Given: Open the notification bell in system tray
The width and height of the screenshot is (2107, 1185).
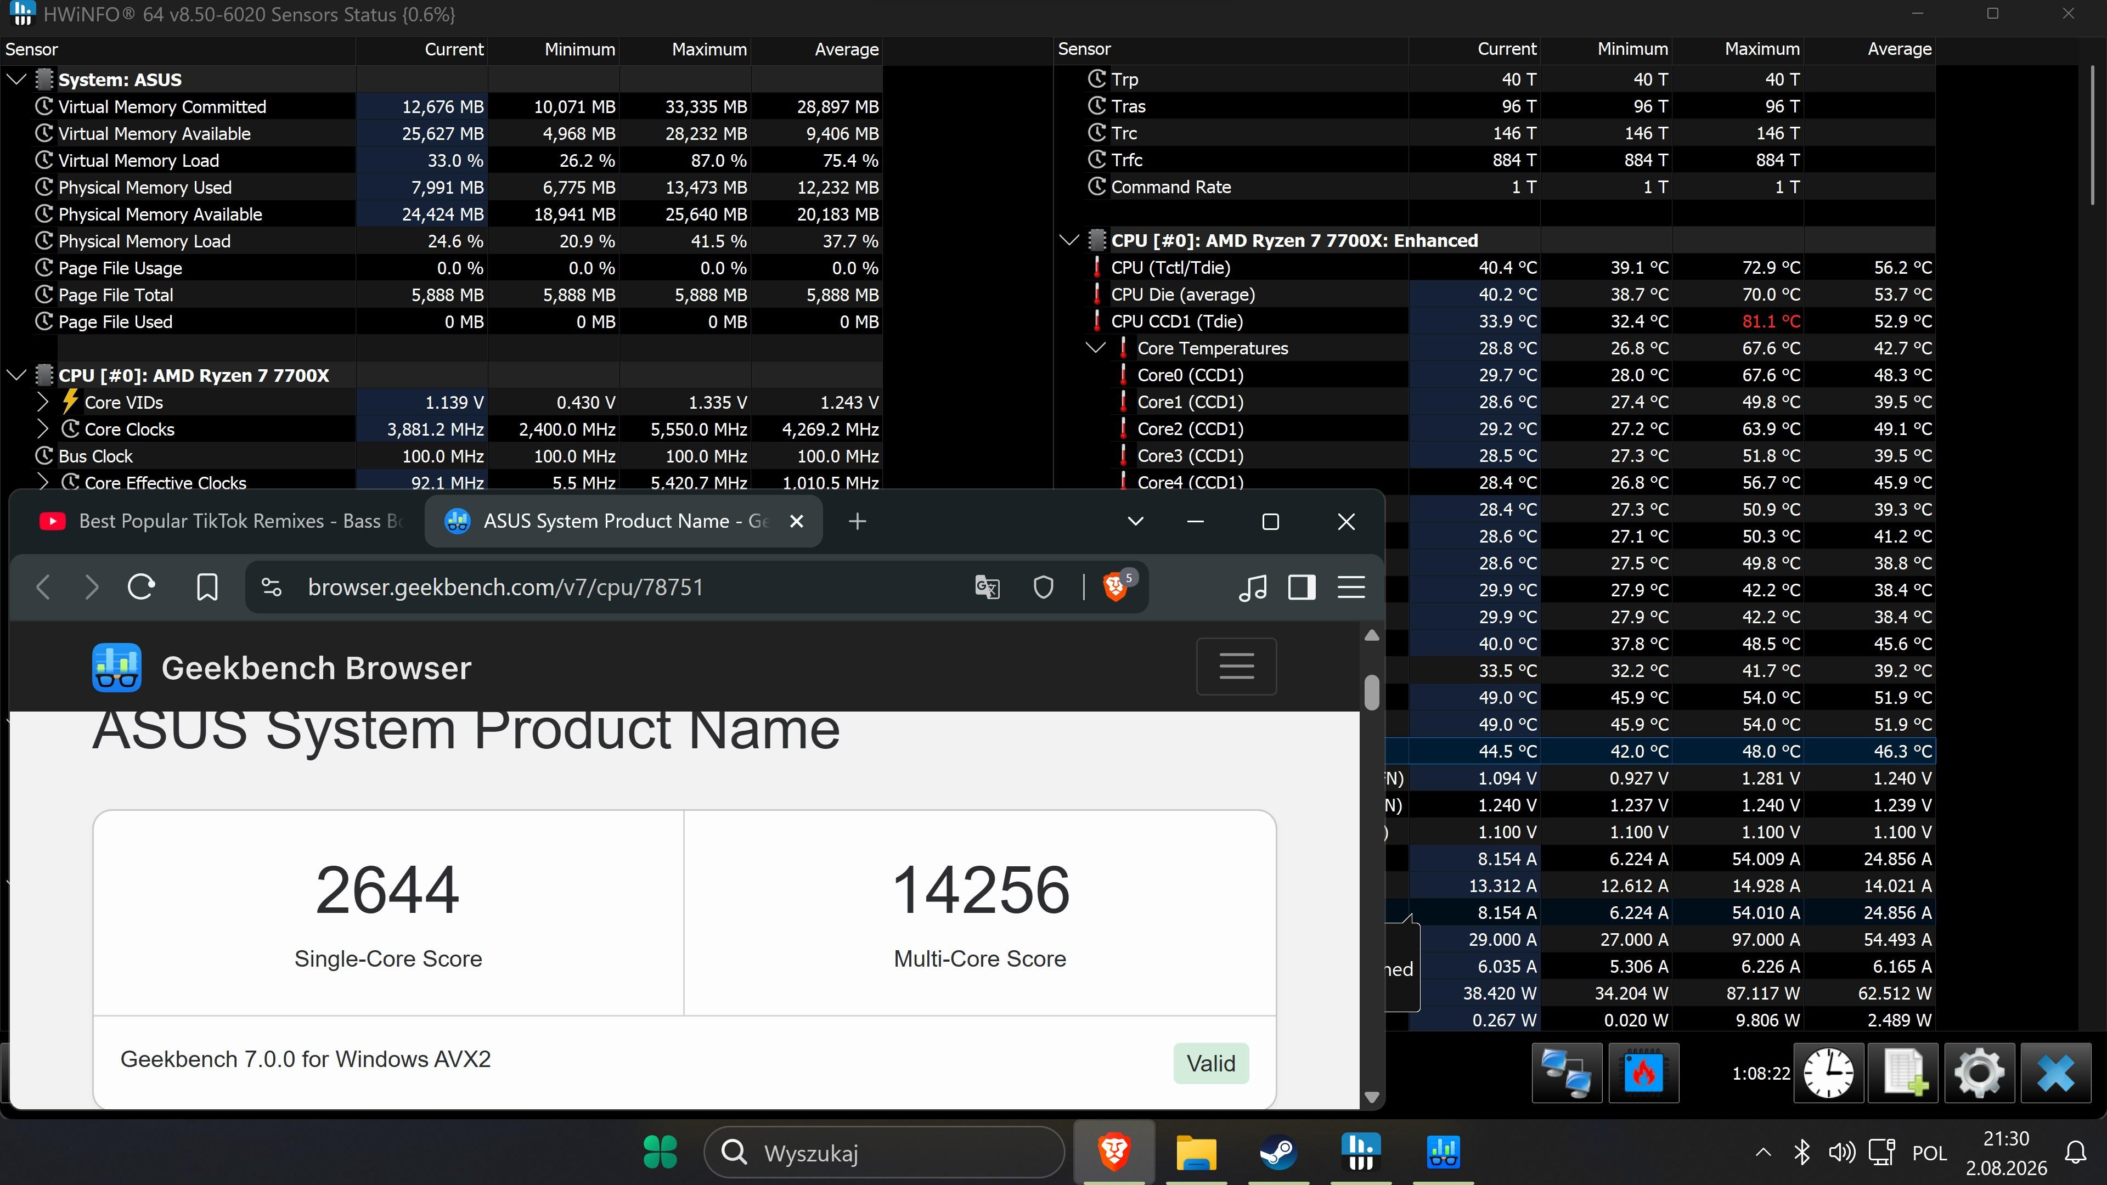Looking at the screenshot, I should (2076, 1153).
